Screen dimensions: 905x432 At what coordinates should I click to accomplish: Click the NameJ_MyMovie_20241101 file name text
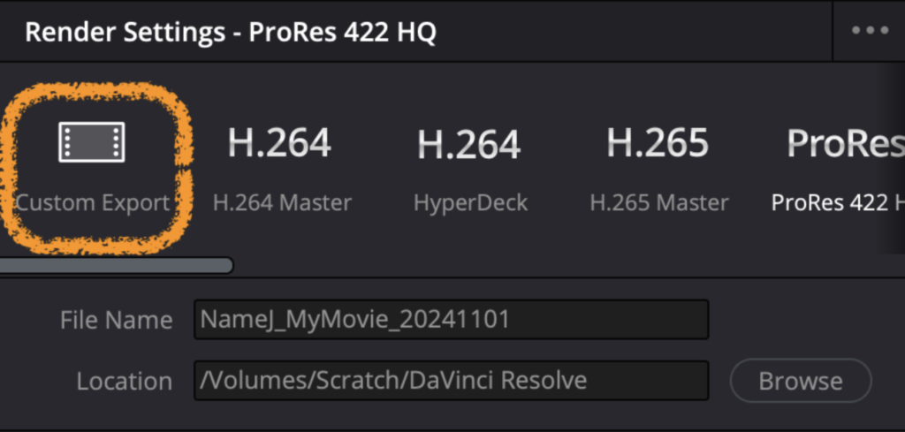point(355,320)
